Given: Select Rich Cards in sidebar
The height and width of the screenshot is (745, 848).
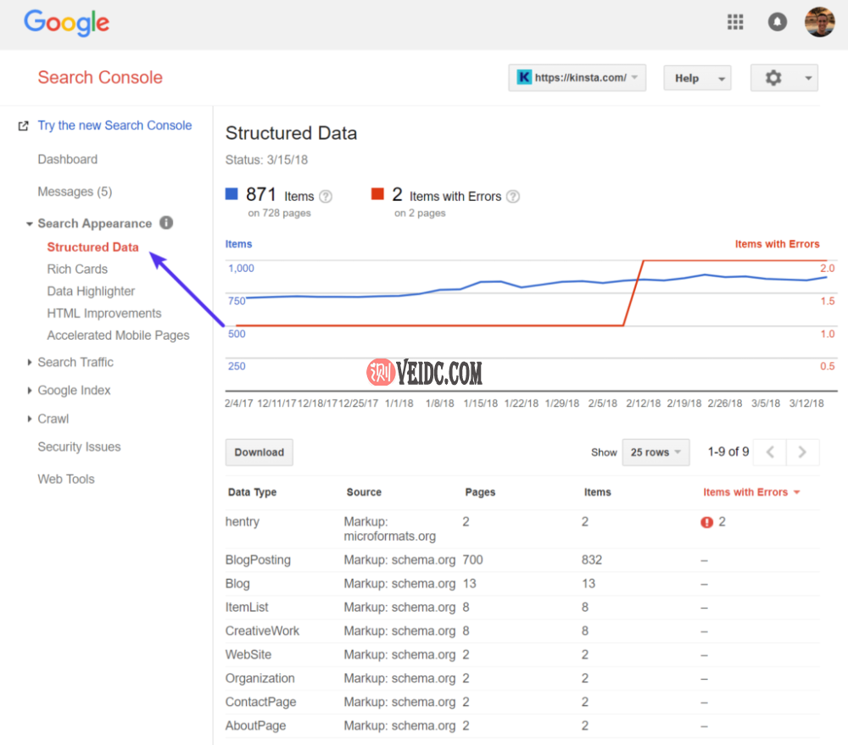Looking at the screenshot, I should 77,270.
